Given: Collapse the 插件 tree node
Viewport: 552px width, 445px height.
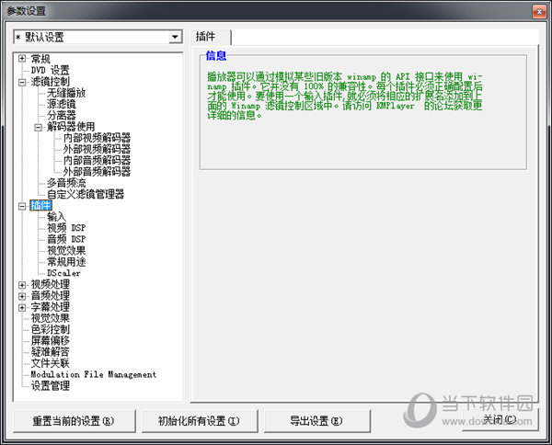Looking at the screenshot, I should tap(22, 206).
